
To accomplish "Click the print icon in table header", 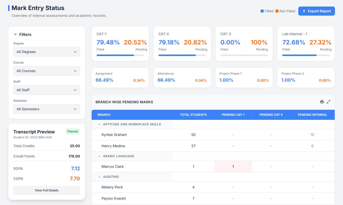I will [x=322, y=102].
